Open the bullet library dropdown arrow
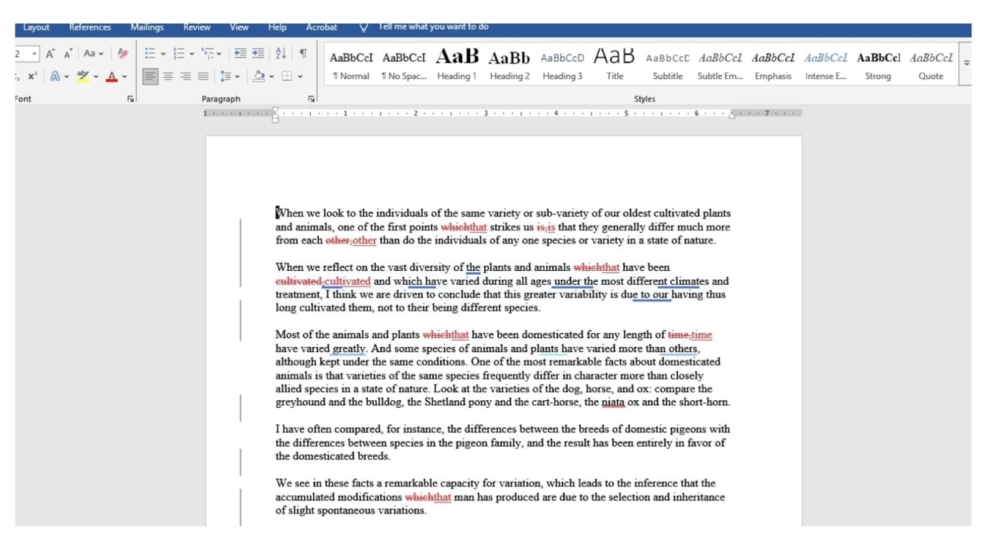 [x=163, y=54]
